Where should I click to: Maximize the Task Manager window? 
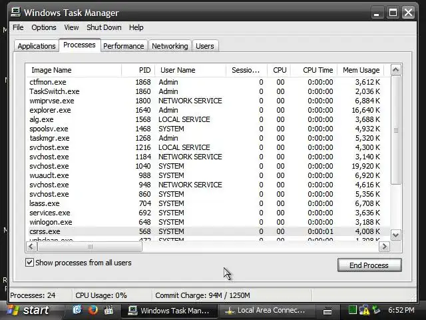pyautogui.click(x=393, y=13)
